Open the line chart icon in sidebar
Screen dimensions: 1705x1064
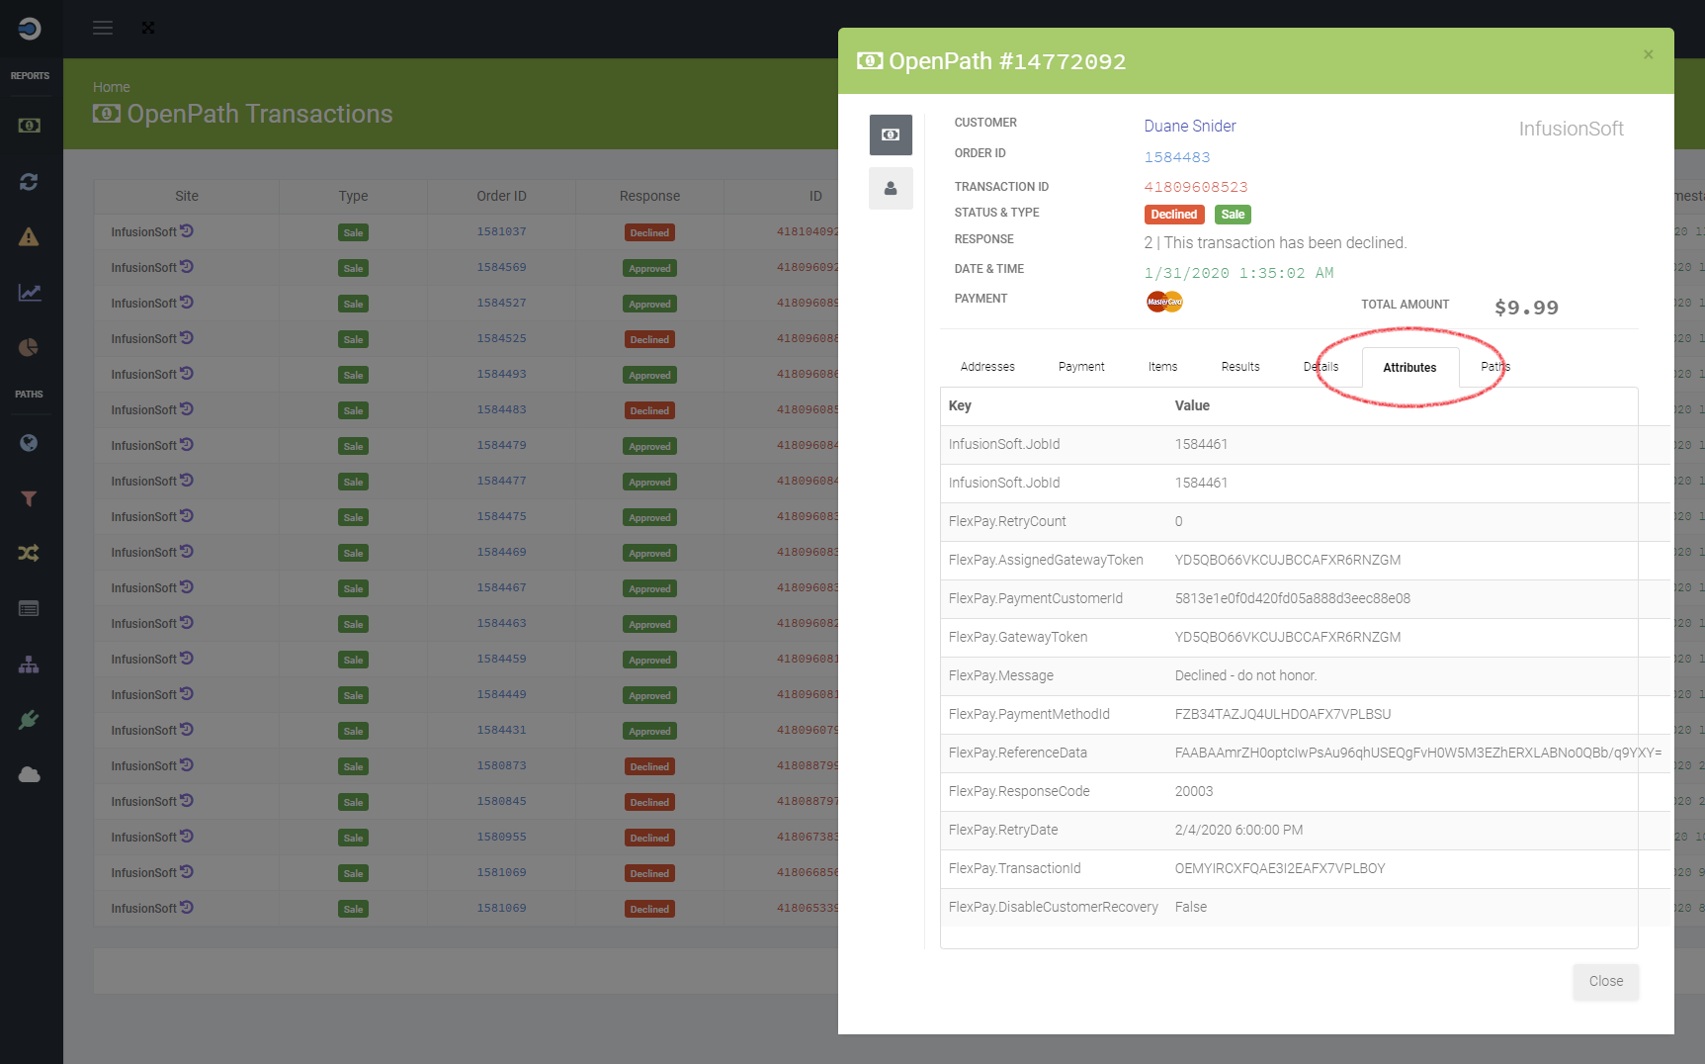click(x=30, y=292)
